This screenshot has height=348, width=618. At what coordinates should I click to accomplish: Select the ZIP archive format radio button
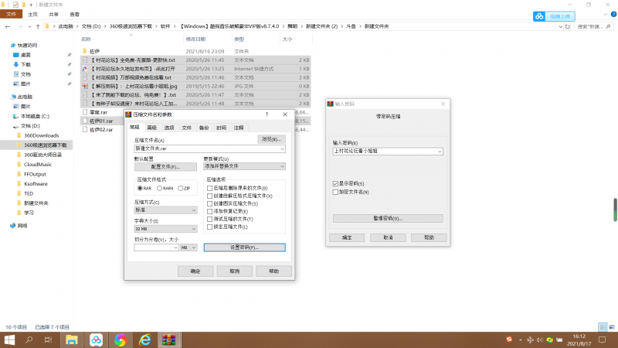tap(179, 188)
